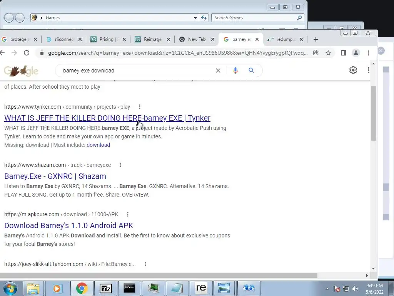Click the Search Games box in Explorer

point(254,18)
